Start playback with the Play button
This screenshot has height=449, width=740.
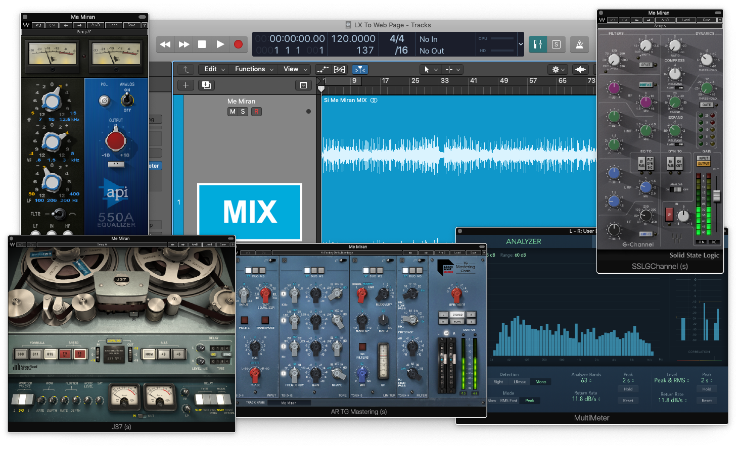point(220,44)
